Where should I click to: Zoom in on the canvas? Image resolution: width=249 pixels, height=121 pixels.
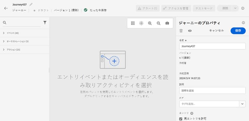point(150,23)
